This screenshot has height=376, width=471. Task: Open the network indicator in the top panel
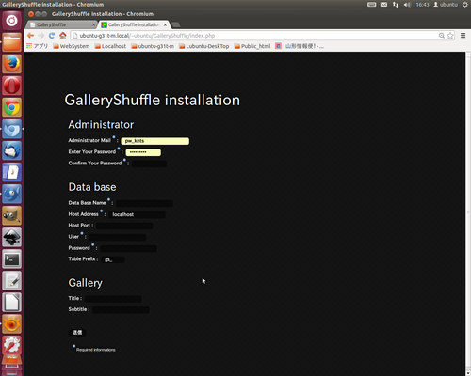pos(396,5)
